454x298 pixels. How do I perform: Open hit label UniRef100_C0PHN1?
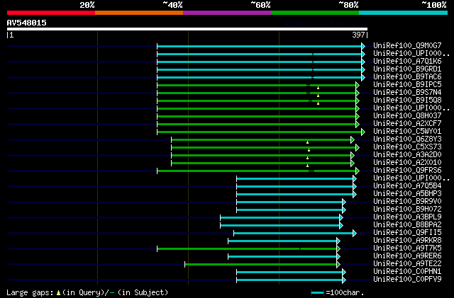(407, 272)
